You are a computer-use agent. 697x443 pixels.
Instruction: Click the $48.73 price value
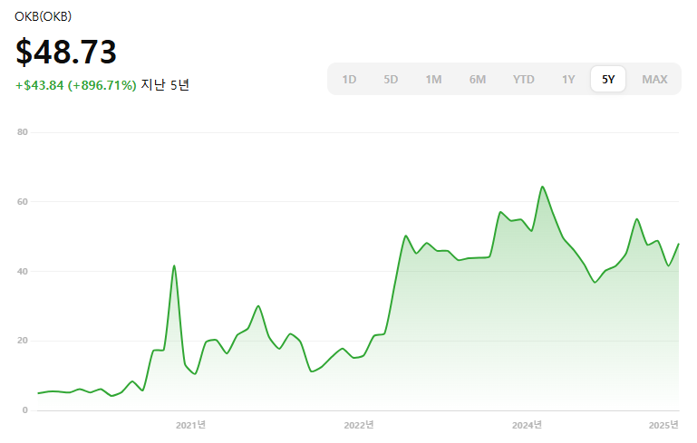(66, 52)
